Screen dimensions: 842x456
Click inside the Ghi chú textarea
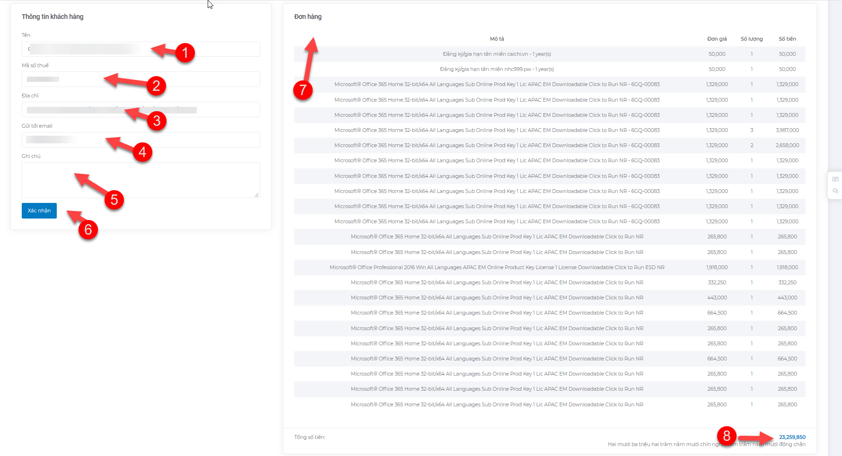pyautogui.click(x=141, y=180)
